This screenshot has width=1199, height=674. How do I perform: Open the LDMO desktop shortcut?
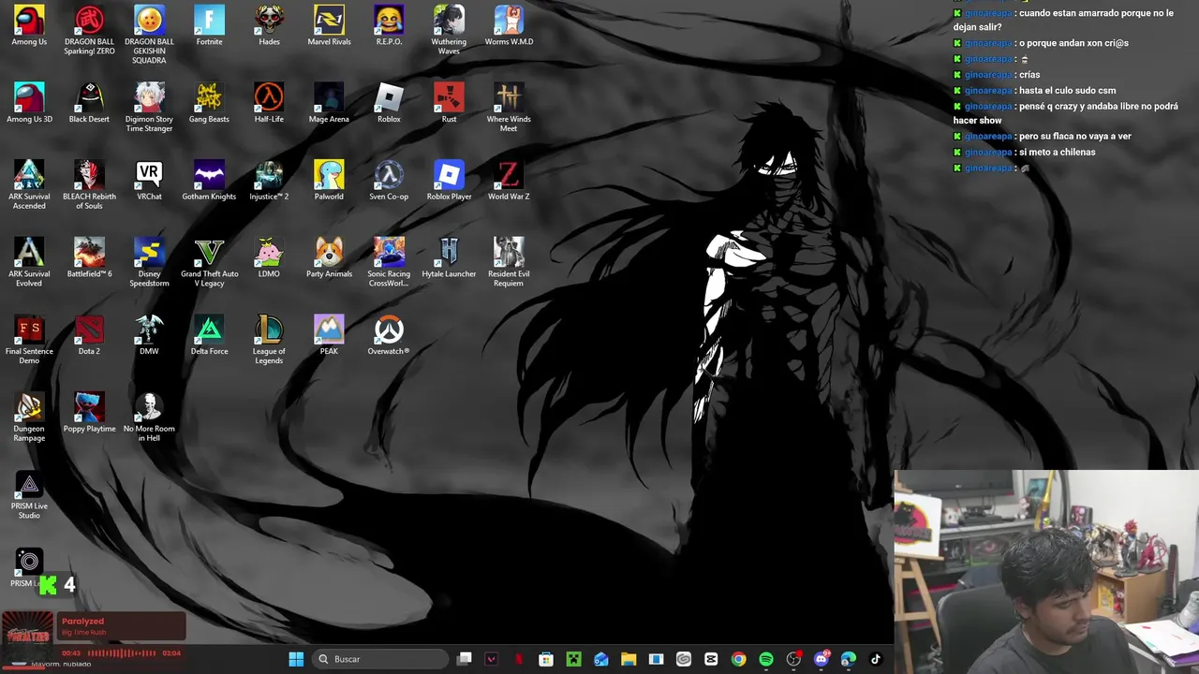pyautogui.click(x=269, y=258)
